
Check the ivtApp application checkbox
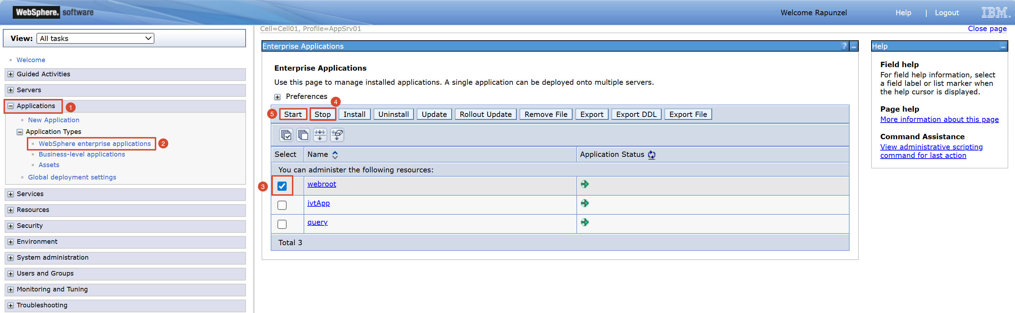click(x=282, y=205)
